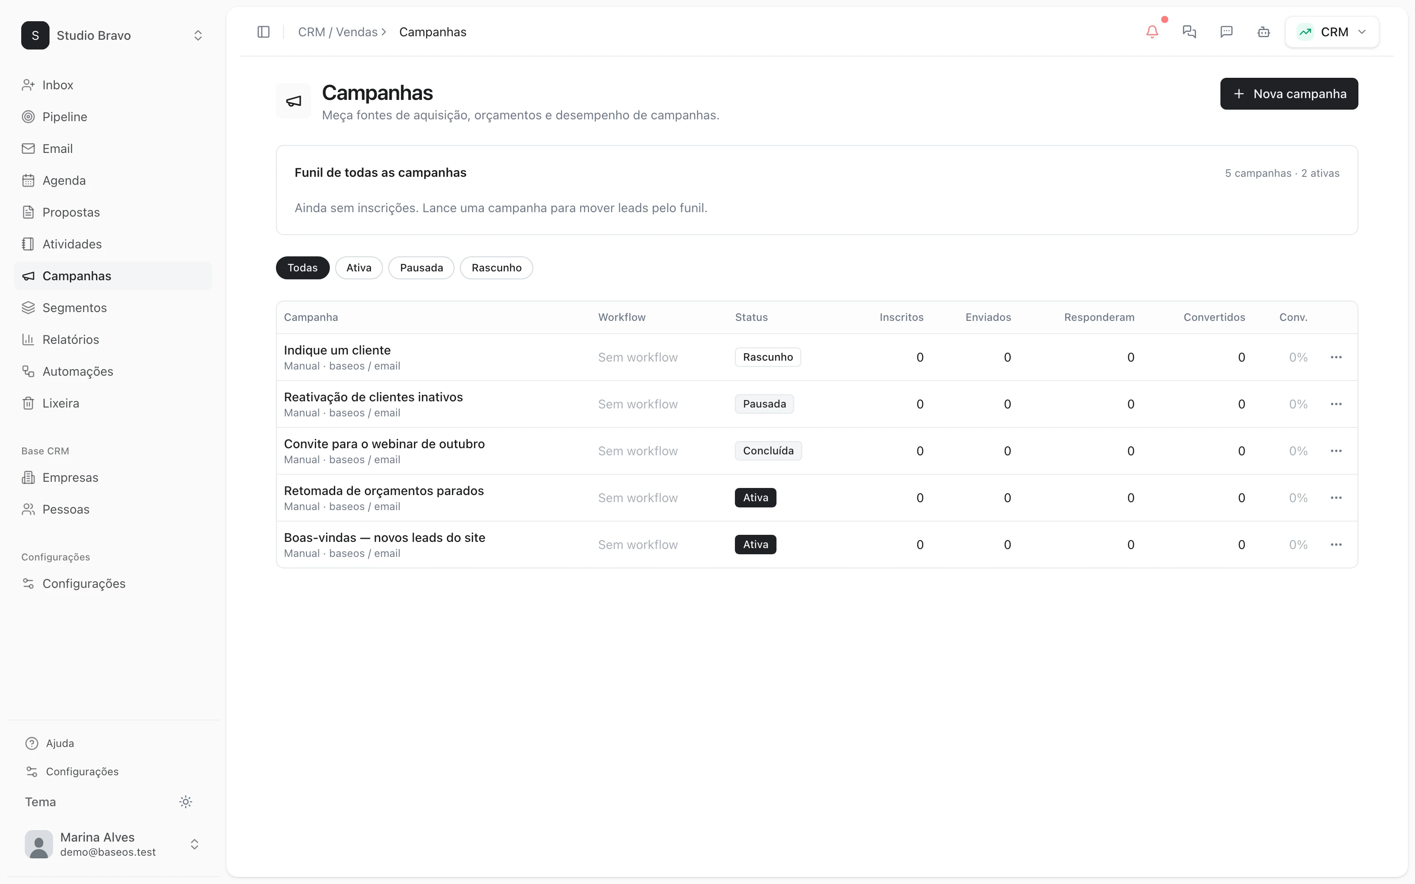Click the Automações workflow icon
The width and height of the screenshot is (1415, 884).
point(28,371)
